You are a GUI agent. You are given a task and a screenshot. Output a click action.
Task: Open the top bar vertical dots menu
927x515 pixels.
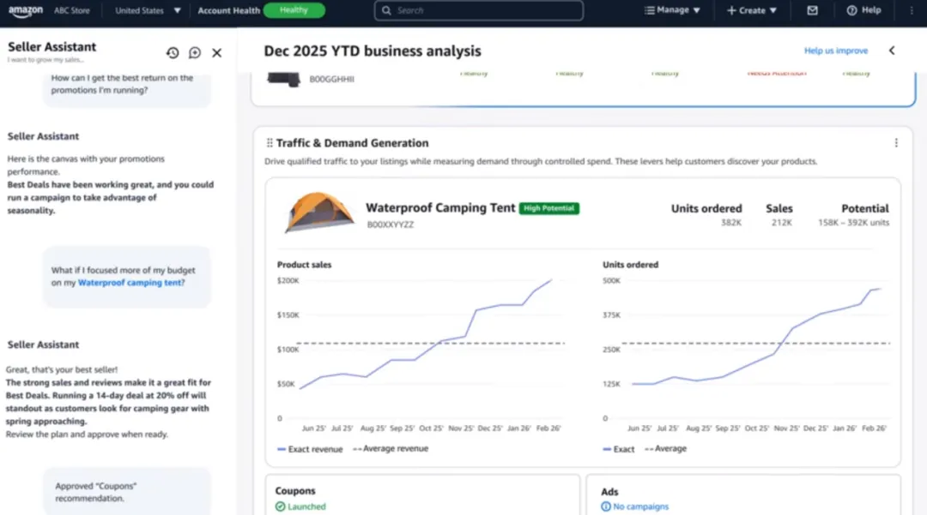[x=911, y=10]
